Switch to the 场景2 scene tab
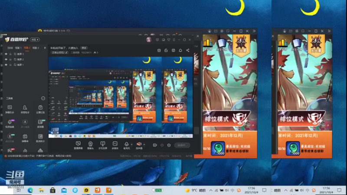347x195 pixels. (x=27, y=48)
